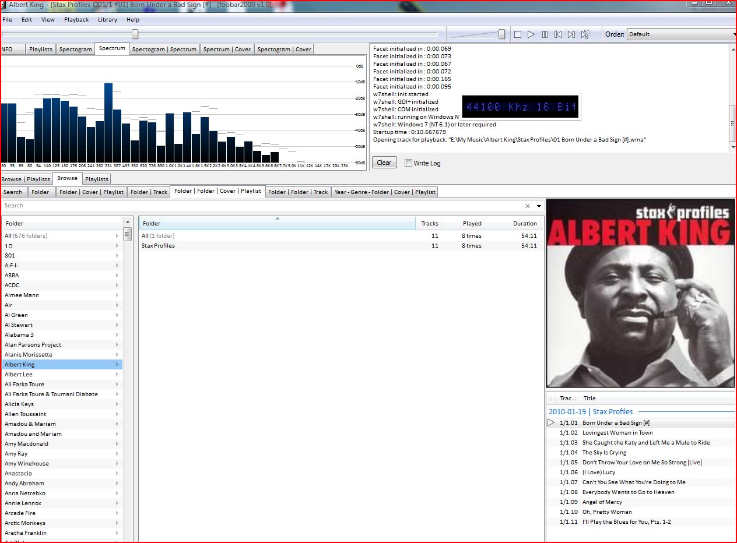Click into the Search input field

[262, 206]
